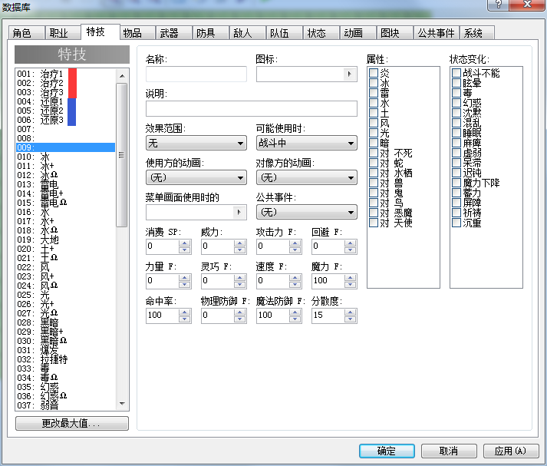Decrease the 速度 F value with the down arrow
547x466 pixels.
pos(295,285)
